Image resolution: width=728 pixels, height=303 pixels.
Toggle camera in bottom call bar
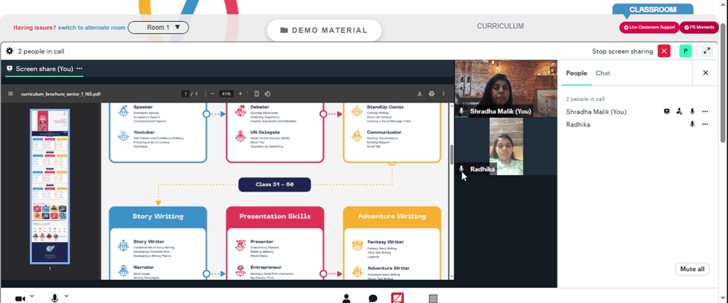click(x=20, y=299)
